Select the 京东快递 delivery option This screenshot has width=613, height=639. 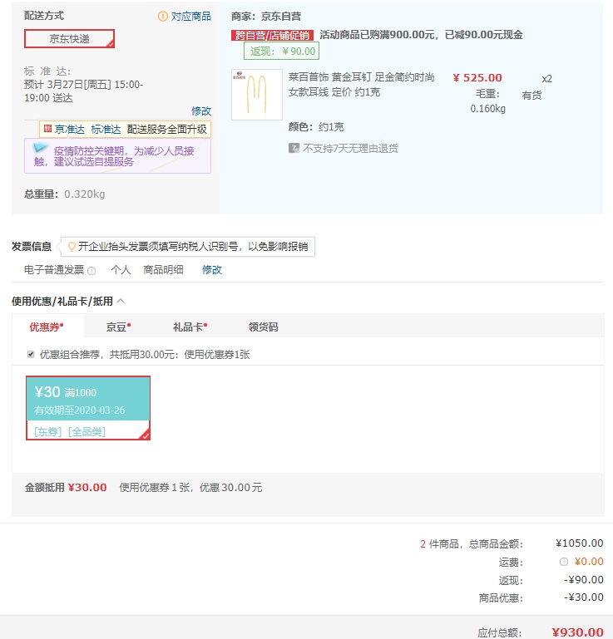(69, 39)
